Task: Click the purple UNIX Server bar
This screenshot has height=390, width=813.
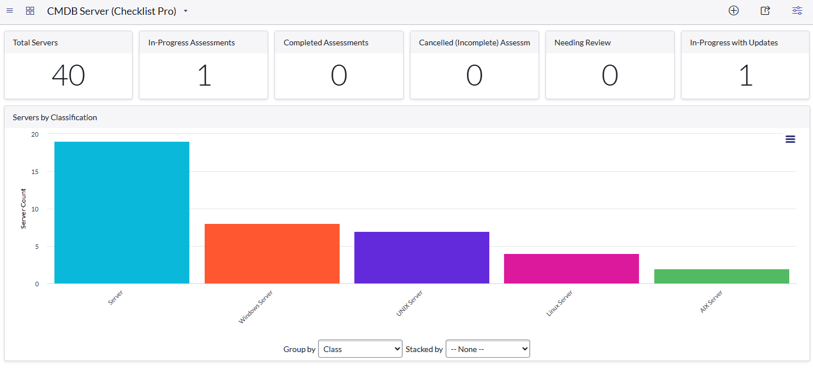Action: click(421, 256)
